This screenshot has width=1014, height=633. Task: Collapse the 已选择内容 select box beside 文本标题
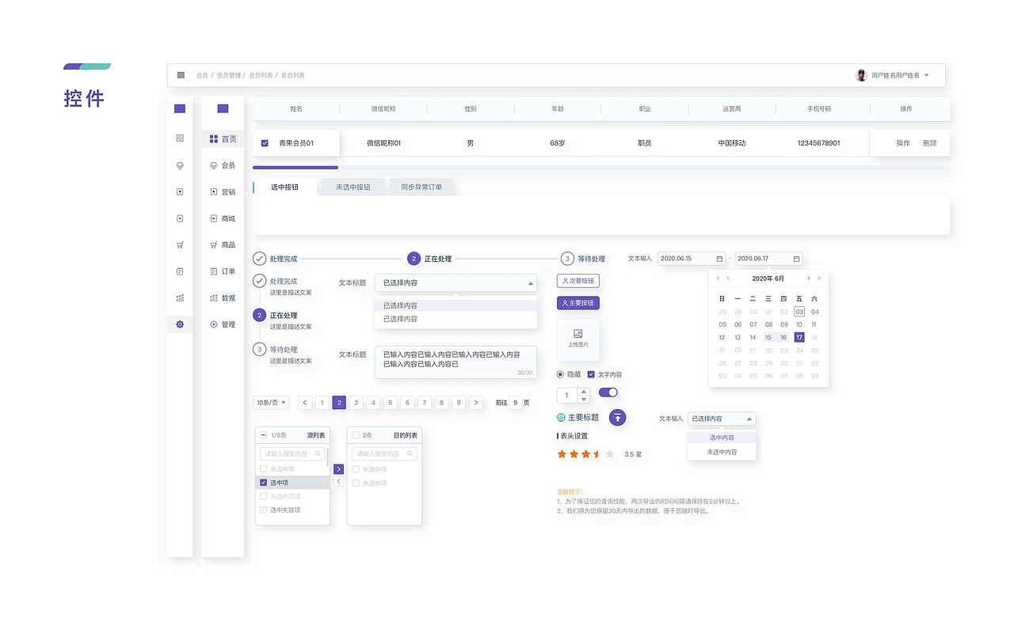coord(456,282)
